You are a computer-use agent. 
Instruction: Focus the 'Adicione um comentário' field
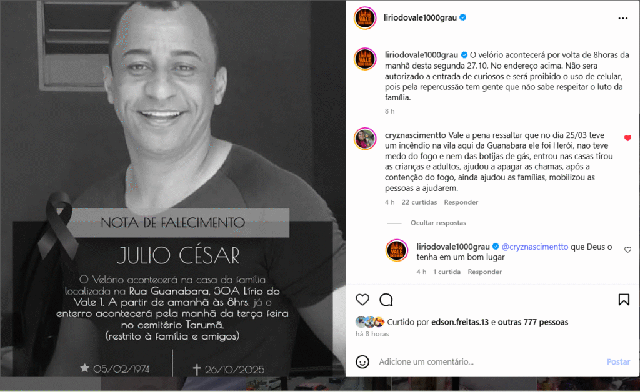(488, 362)
